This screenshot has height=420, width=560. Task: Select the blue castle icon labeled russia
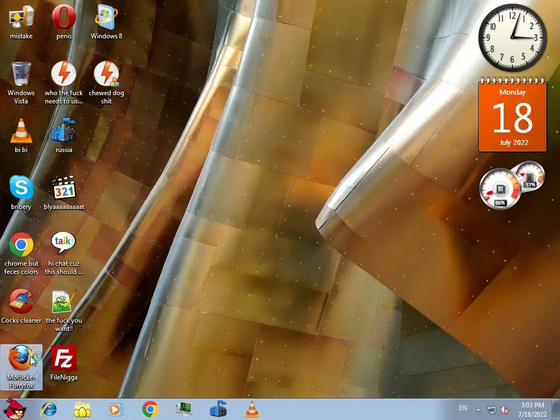[x=64, y=131]
